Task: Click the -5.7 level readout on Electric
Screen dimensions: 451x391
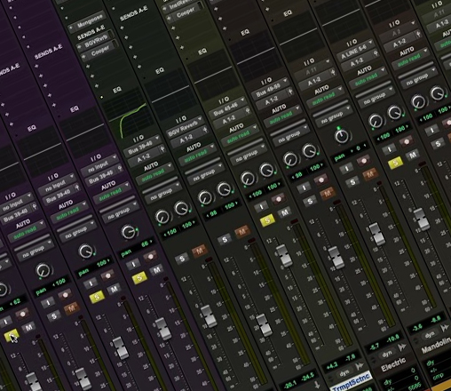Action: (375, 347)
